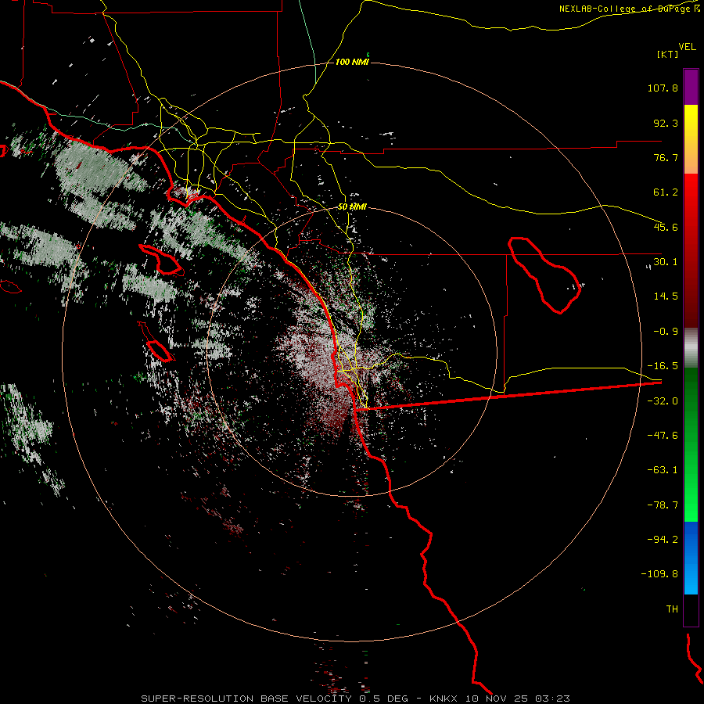Viewport: 704px width, 704px height.
Task: Click the 50 NMI range ring label
Action: tap(352, 207)
